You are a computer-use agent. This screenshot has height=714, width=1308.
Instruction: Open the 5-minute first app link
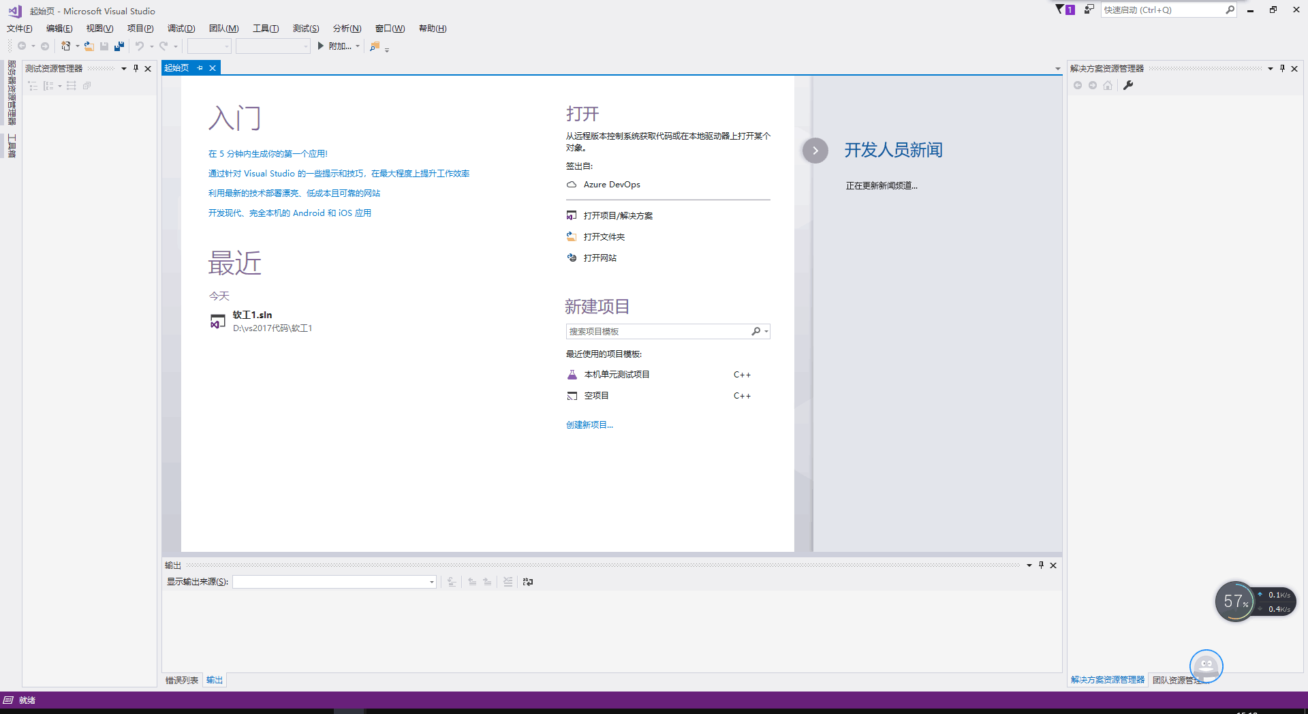click(x=268, y=154)
